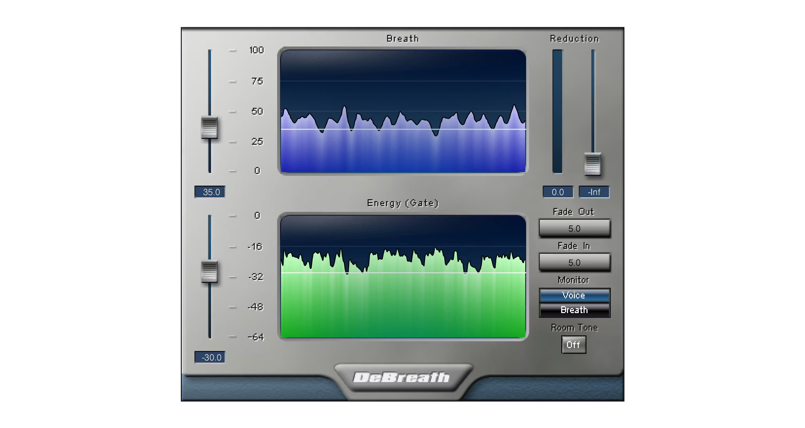Click the Reduction fader handle
The height and width of the screenshot is (428, 805).
(592, 164)
